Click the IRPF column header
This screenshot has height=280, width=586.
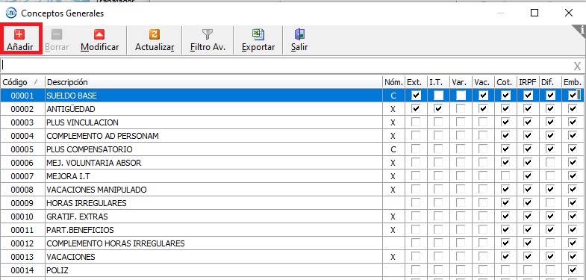tap(528, 82)
